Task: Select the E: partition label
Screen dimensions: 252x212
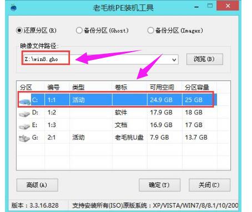Action: point(34,125)
